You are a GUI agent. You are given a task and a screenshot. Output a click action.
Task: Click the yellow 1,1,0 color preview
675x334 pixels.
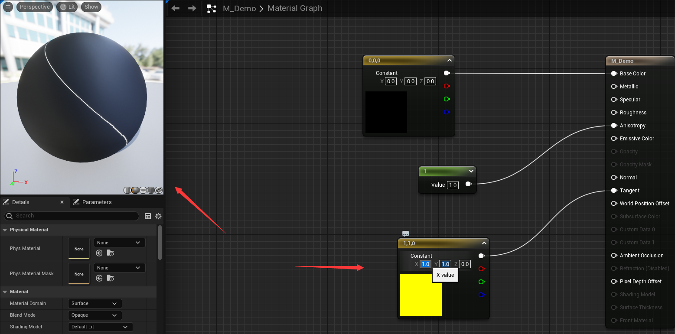pos(421,295)
